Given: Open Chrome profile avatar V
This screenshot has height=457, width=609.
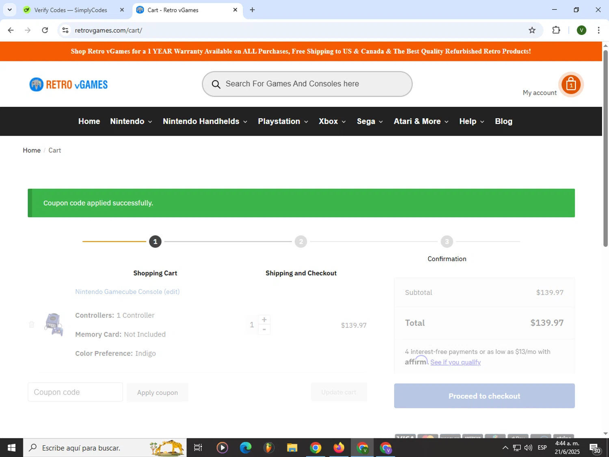Looking at the screenshot, I should pyautogui.click(x=581, y=30).
